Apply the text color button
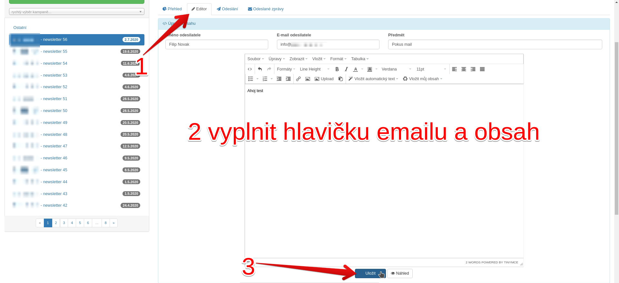The image size is (619, 283). click(x=356, y=69)
